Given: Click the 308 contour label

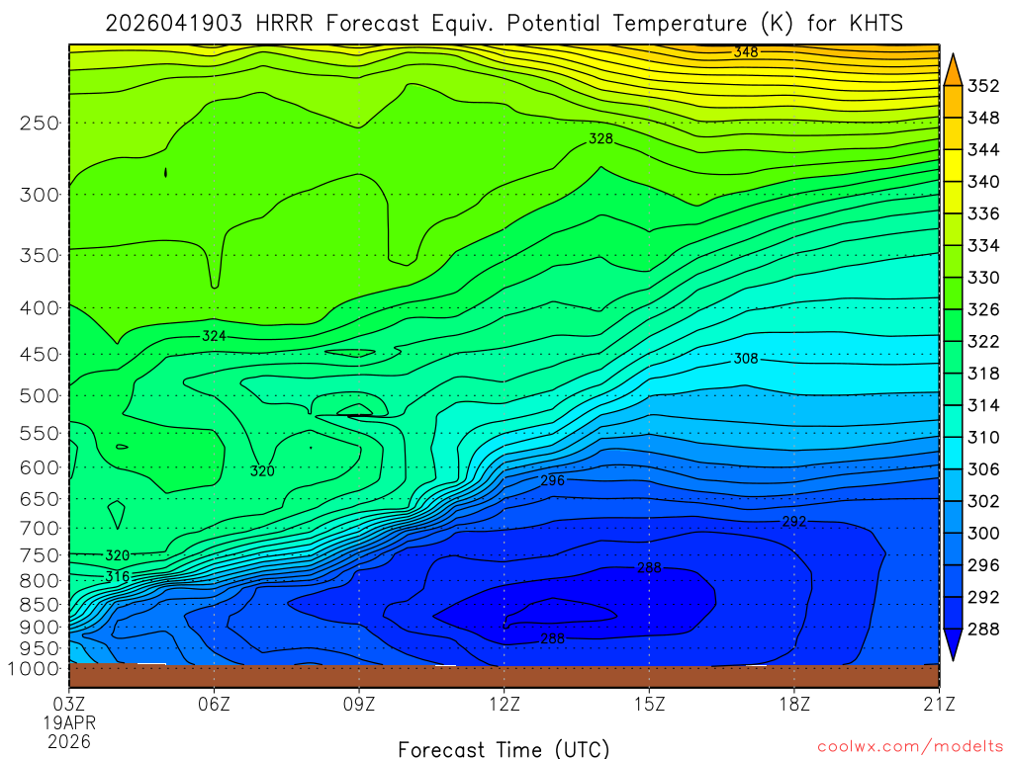Looking at the screenshot, I should 746,358.
